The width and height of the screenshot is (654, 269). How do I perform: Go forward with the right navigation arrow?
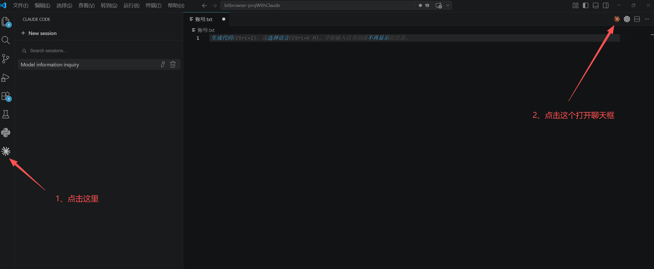pyautogui.click(x=215, y=5)
